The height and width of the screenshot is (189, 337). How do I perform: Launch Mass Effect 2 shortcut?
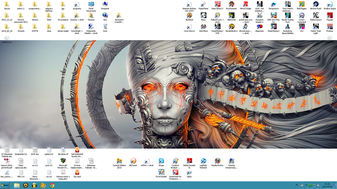[217, 4]
